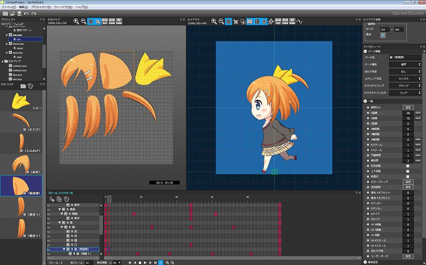Open the パーツ種別 dropdown
The height and width of the screenshot is (265, 426).
click(x=405, y=64)
